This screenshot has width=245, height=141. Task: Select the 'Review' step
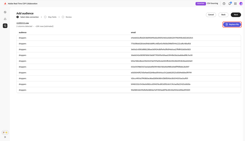pyautogui.click(x=69, y=17)
